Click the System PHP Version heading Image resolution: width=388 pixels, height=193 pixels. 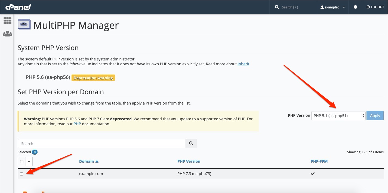tap(48, 48)
